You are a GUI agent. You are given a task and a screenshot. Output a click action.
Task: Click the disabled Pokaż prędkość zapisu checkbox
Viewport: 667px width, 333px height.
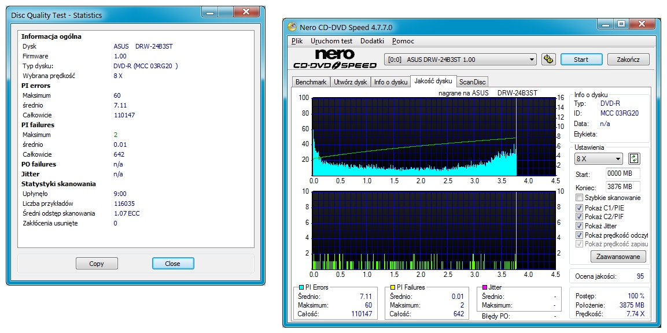coord(579,244)
